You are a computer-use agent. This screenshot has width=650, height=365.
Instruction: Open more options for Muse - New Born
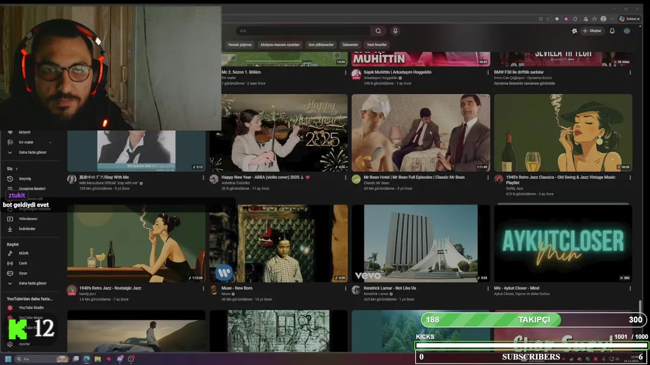[x=346, y=288]
